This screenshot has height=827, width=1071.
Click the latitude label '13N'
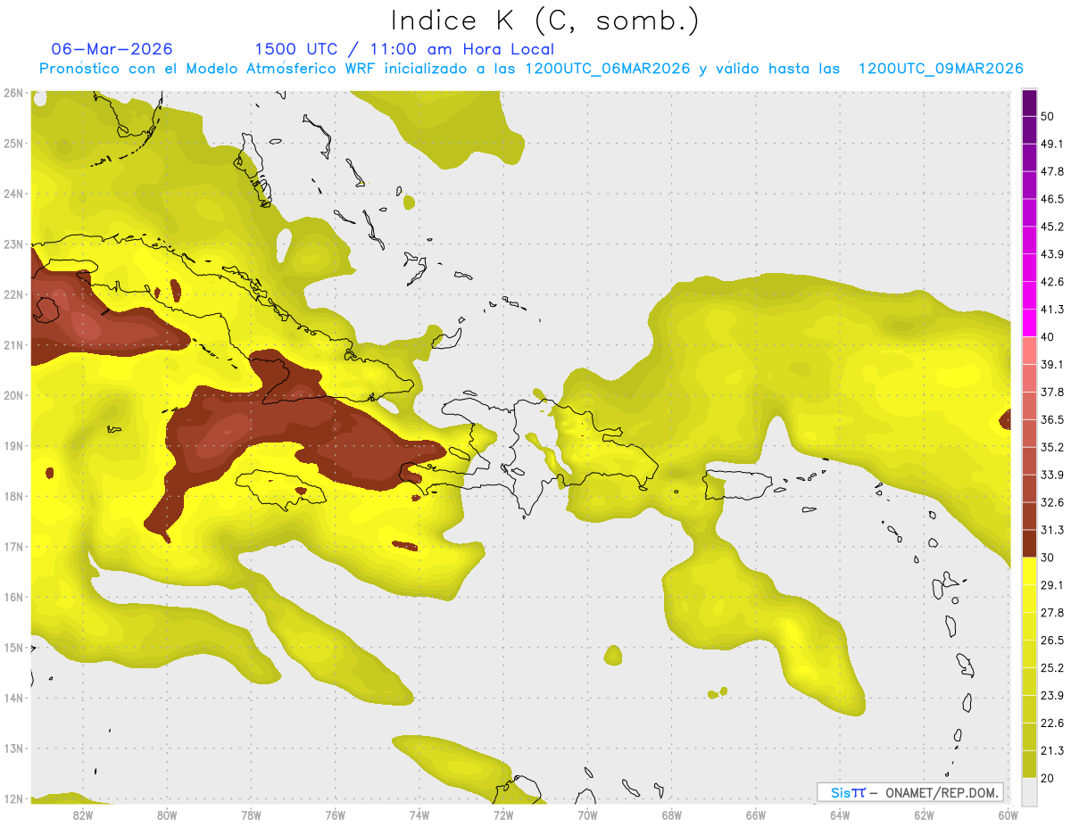click(x=13, y=748)
